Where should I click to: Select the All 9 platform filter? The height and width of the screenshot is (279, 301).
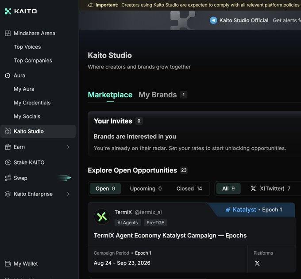tap(228, 189)
